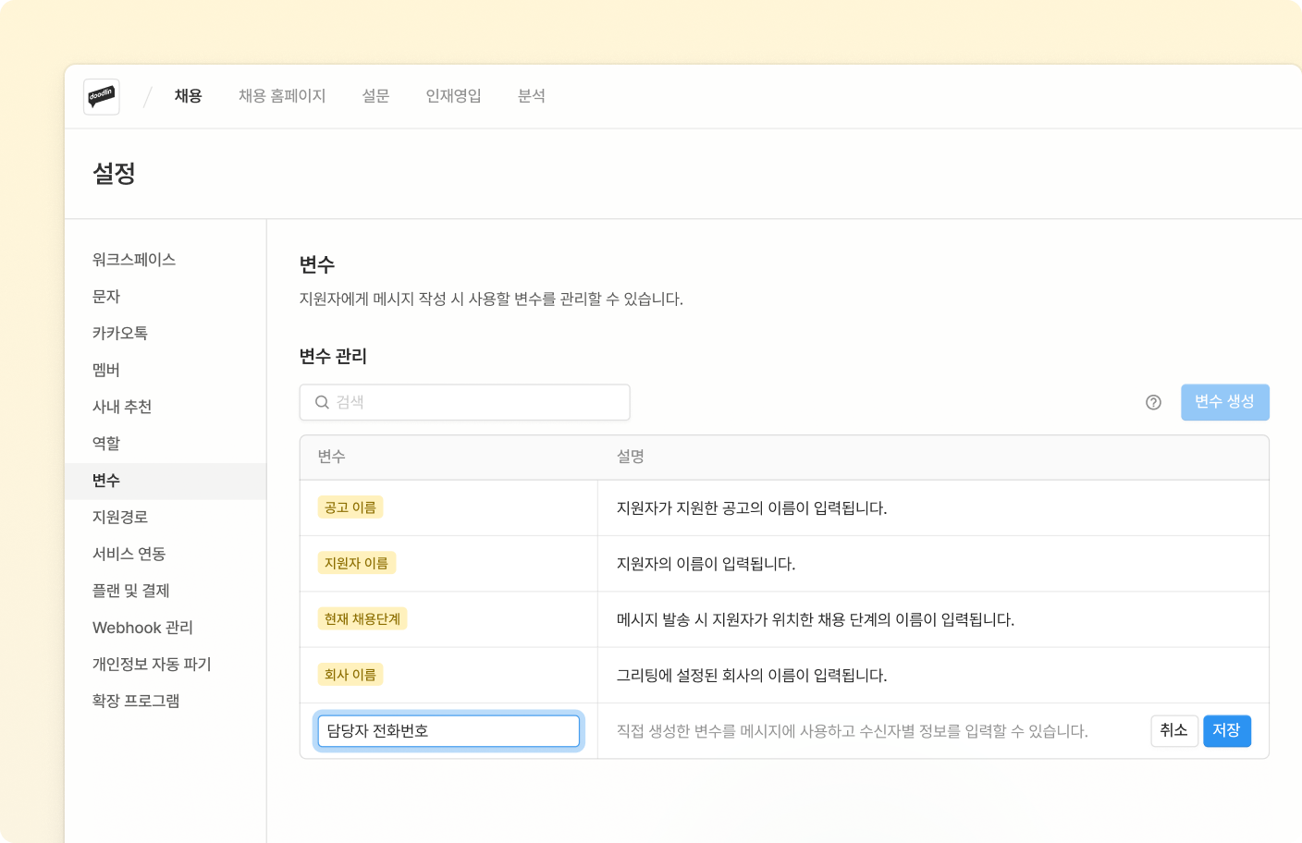Go to the 인재영입 tab
Screen dimensions: 1302x843
coord(453,96)
